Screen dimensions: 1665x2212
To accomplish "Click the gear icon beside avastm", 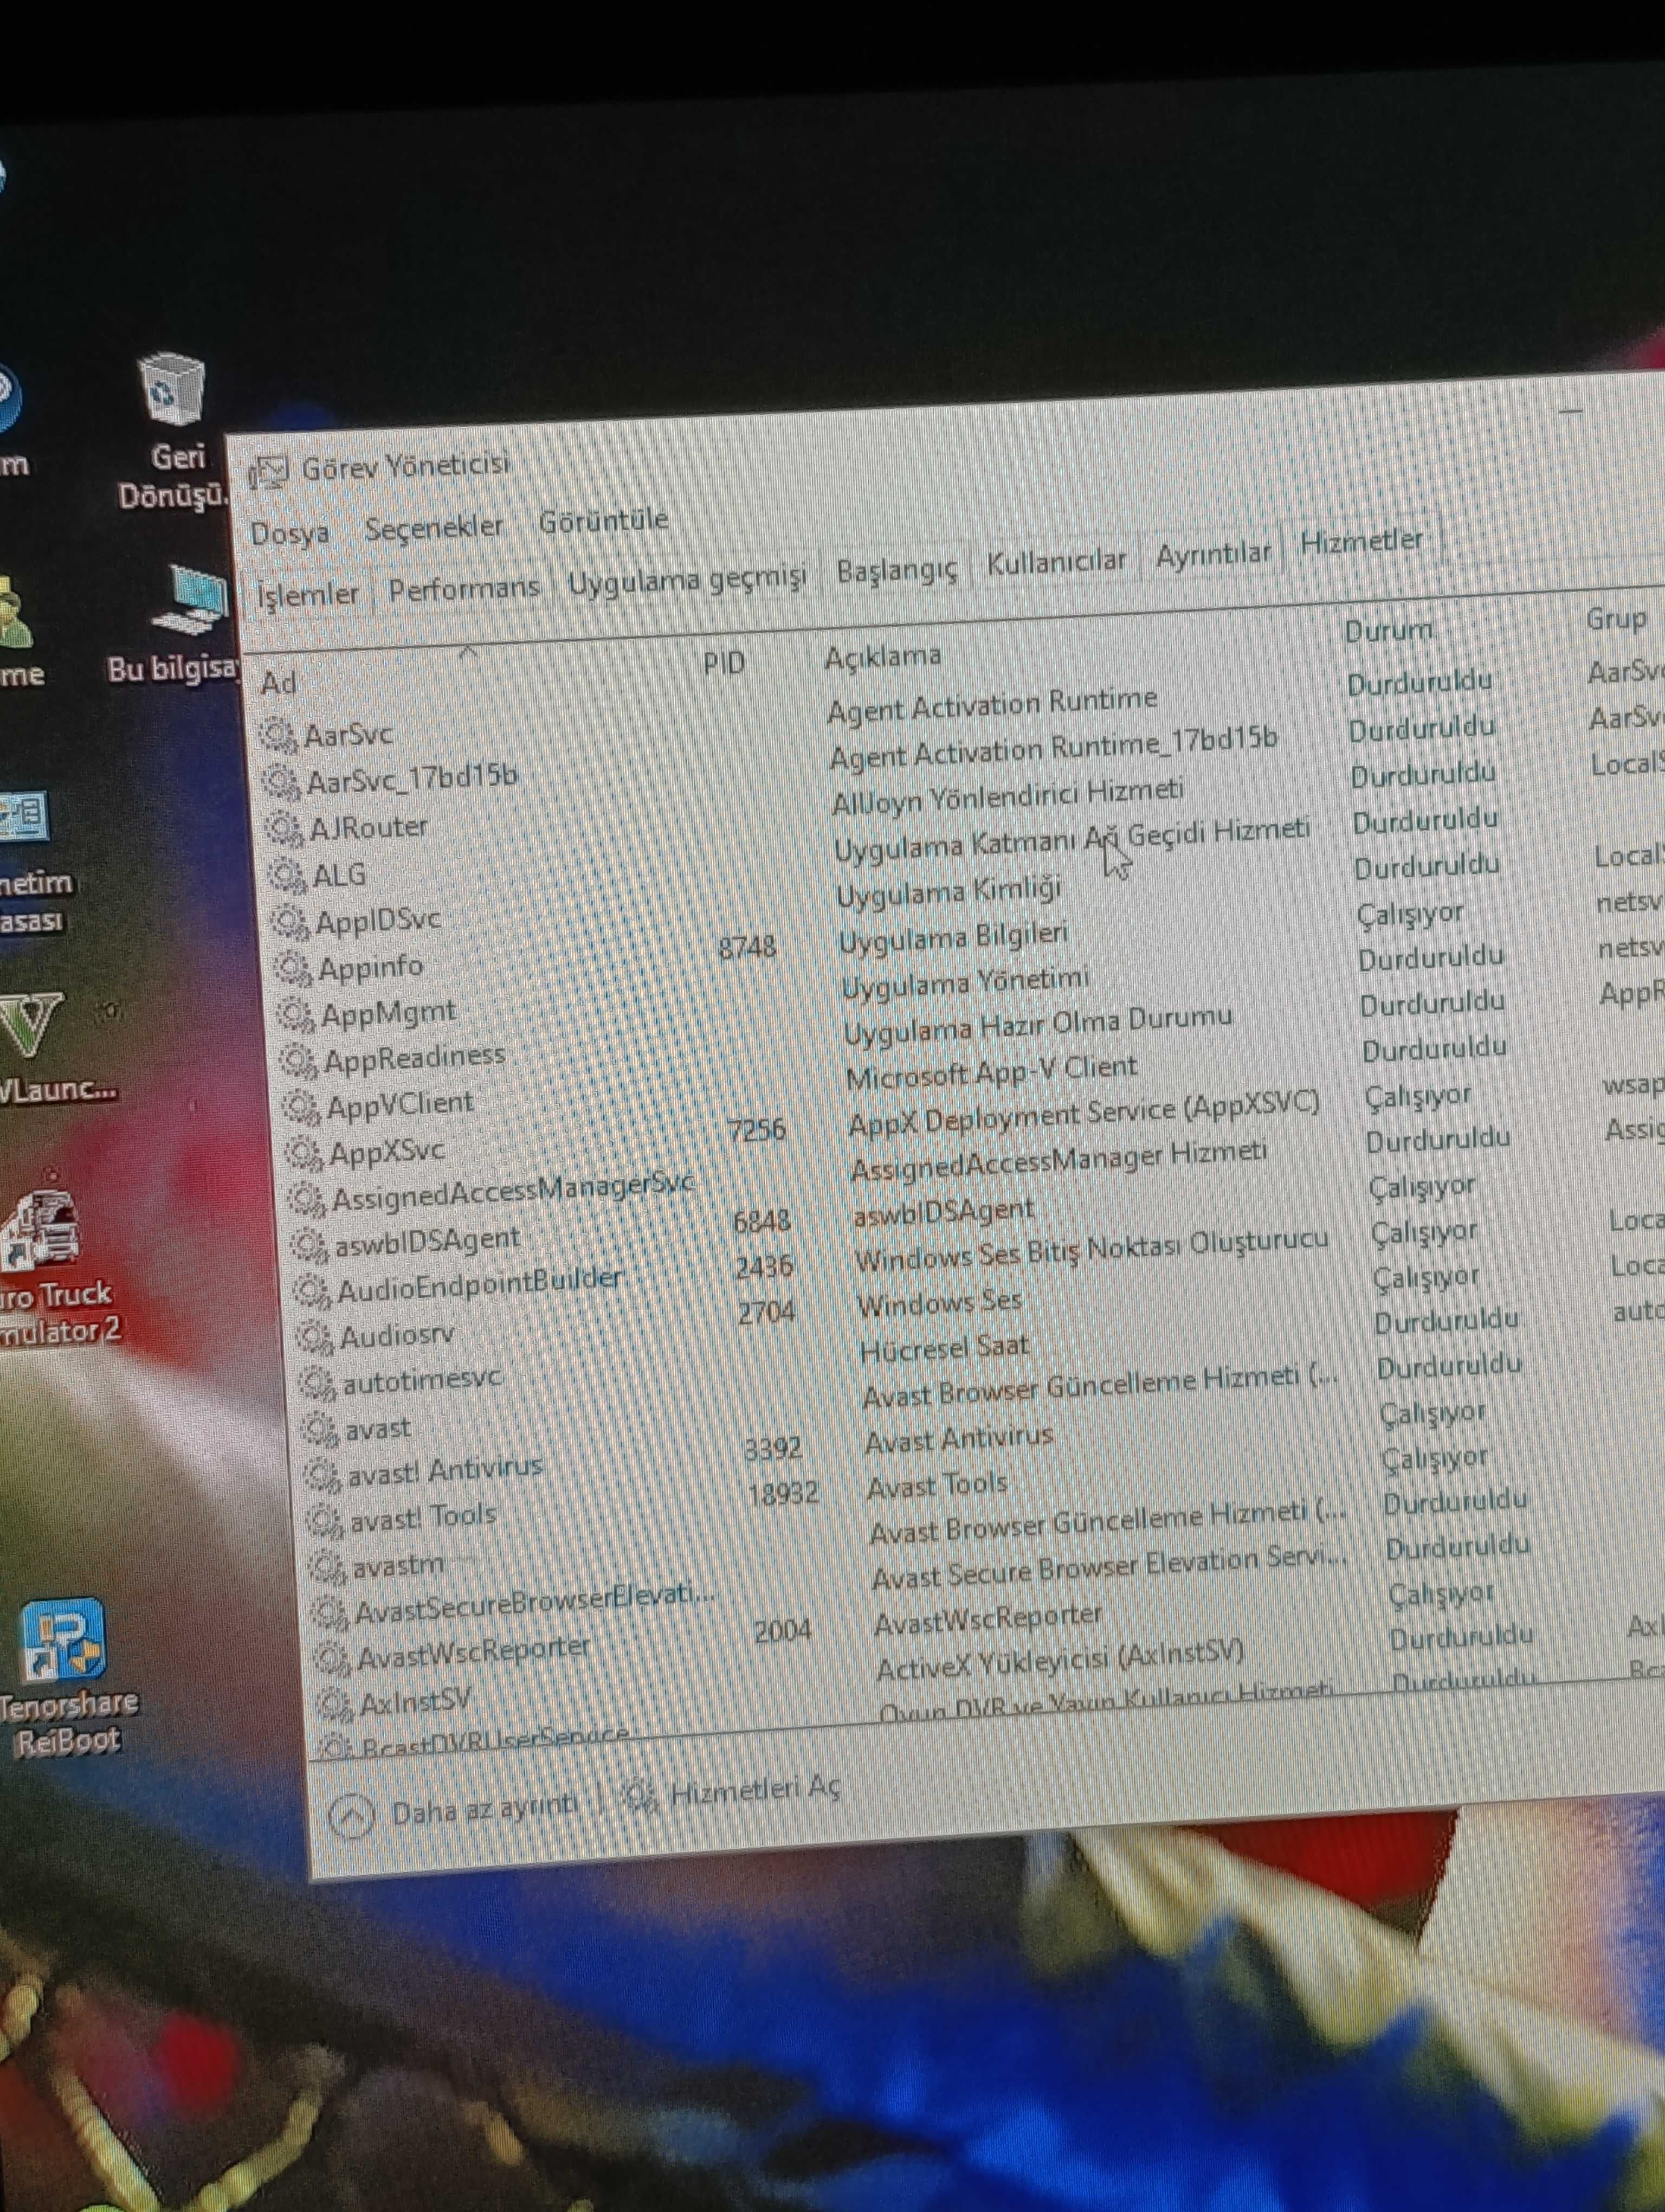I will click(329, 1567).
